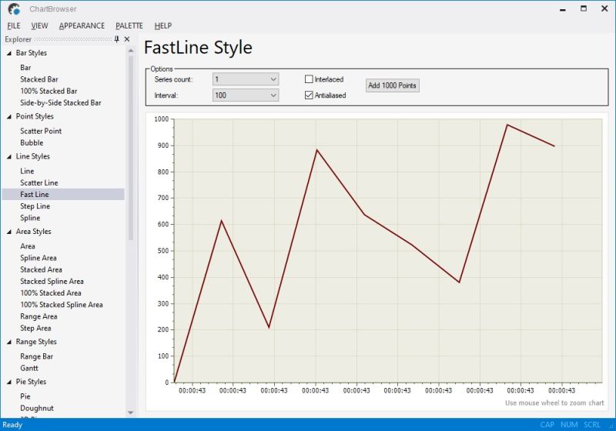This screenshot has width=616, height=431.
Task: Select 100% Stacked Spline Area style
Action: coord(62,305)
